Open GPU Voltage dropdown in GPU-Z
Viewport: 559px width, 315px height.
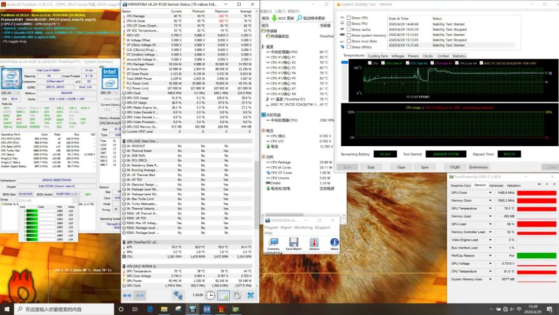click(x=490, y=263)
